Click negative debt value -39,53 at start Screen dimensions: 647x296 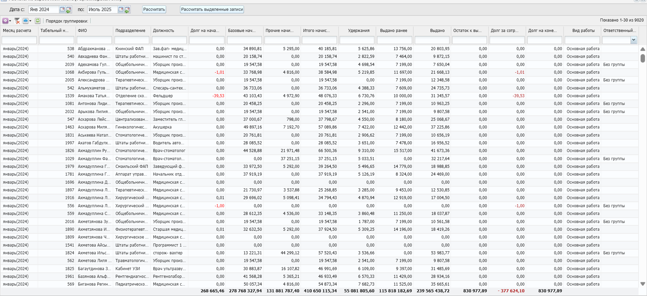point(218,96)
